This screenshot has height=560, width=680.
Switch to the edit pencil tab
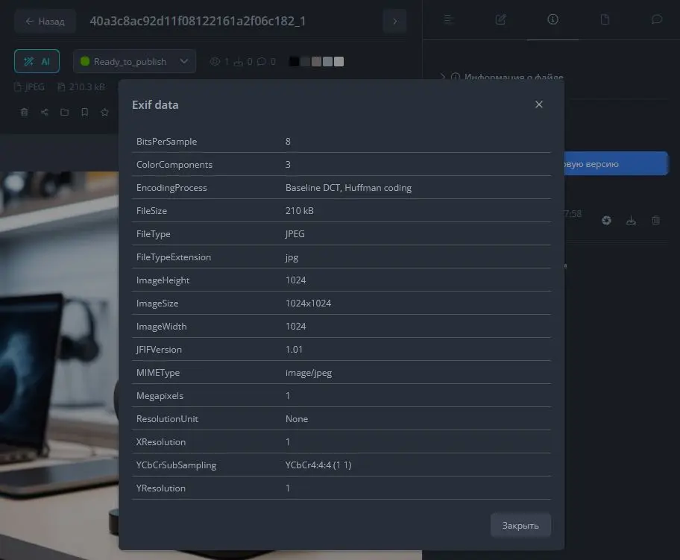(500, 19)
